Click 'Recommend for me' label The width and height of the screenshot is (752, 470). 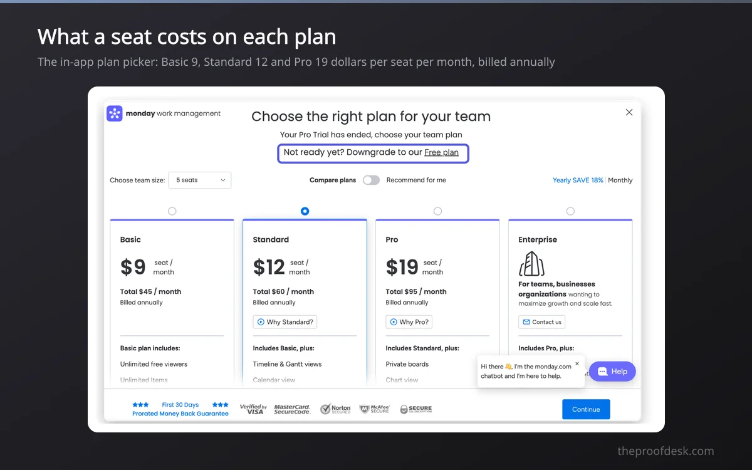pos(416,180)
